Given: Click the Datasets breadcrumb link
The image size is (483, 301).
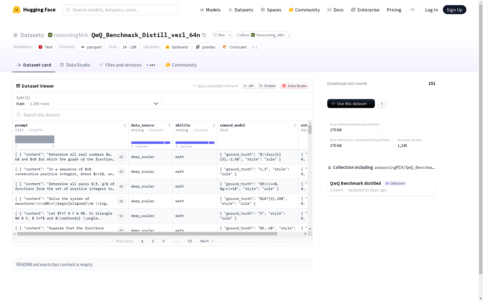Looking at the screenshot, I should [x=32, y=35].
